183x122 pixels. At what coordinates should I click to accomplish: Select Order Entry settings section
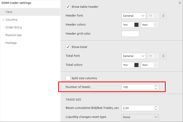(14, 27)
